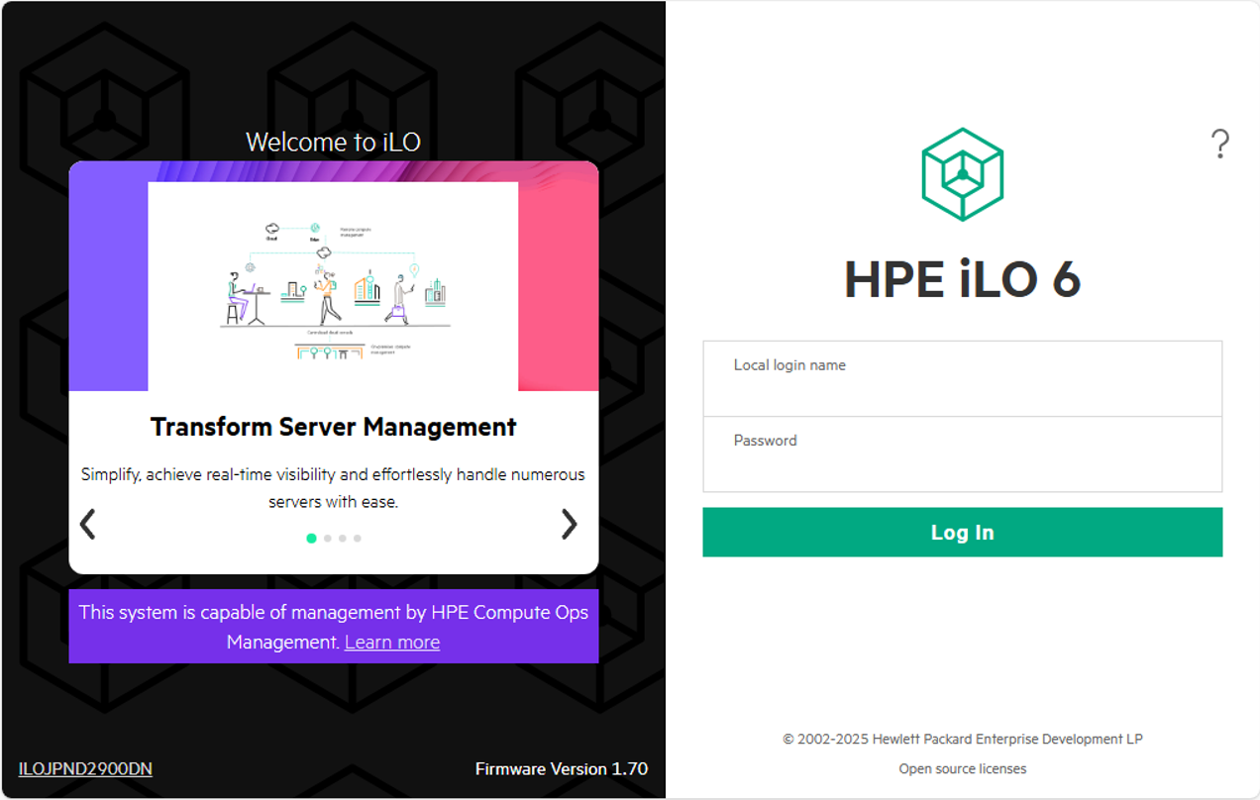Go to previous slide with left chevron
Viewport: 1260px width, 800px height.
pyautogui.click(x=88, y=524)
